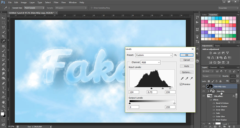Open the Image menu
The height and width of the screenshot is (128, 240).
(24, 2)
